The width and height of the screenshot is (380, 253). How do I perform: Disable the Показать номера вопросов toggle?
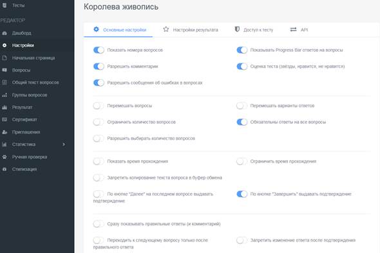tap(99, 50)
